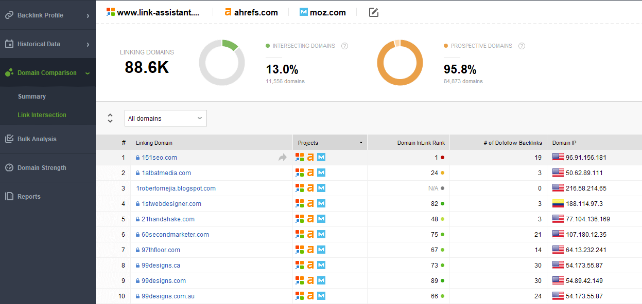Collapse the Domain Comparison section
The image size is (642, 304).
click(x=47, y=73)
